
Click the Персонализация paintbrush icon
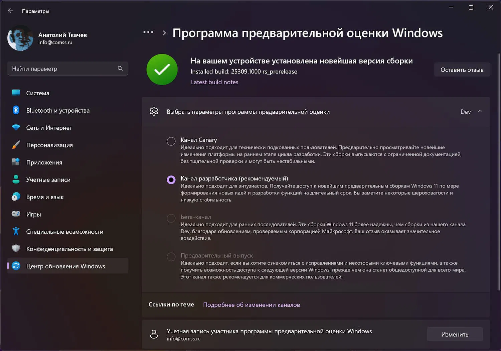tap(16, 145)
